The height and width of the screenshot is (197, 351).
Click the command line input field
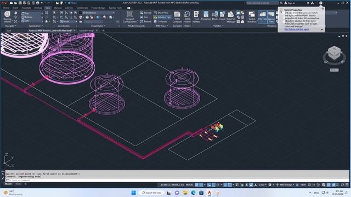177,180
